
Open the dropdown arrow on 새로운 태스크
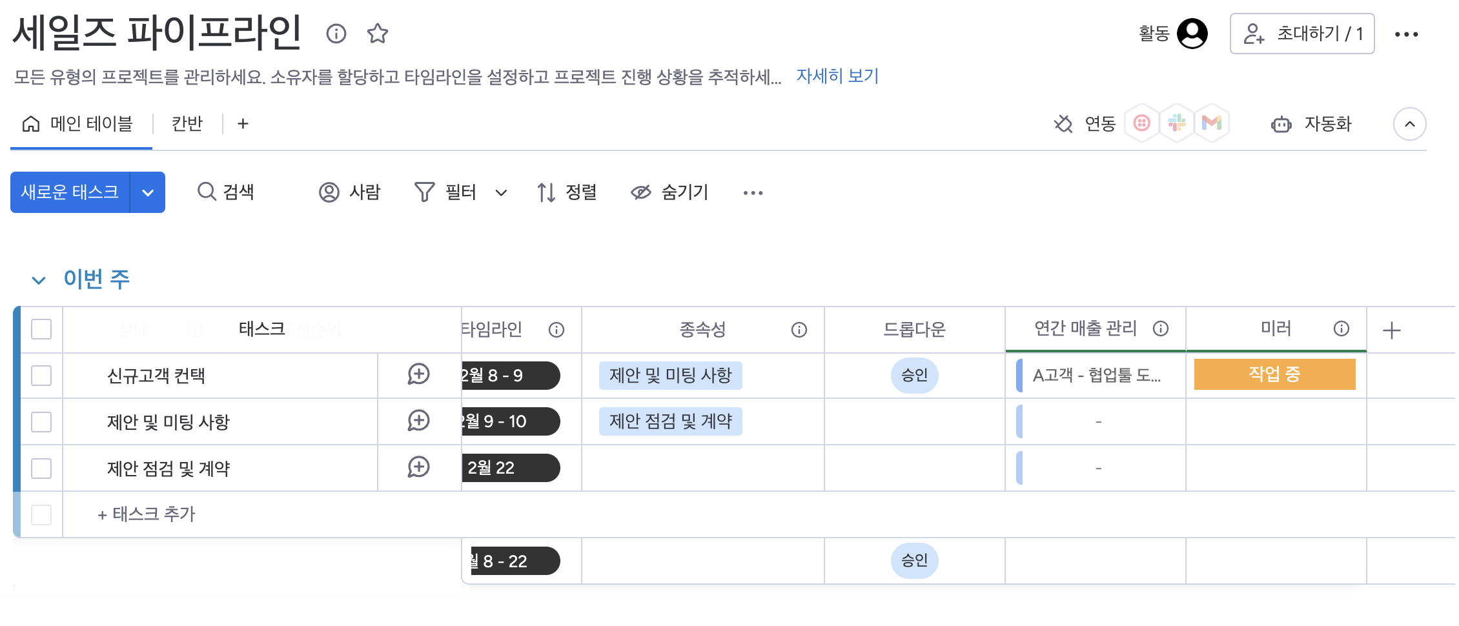pyautogui.click(x=148, y=192)
